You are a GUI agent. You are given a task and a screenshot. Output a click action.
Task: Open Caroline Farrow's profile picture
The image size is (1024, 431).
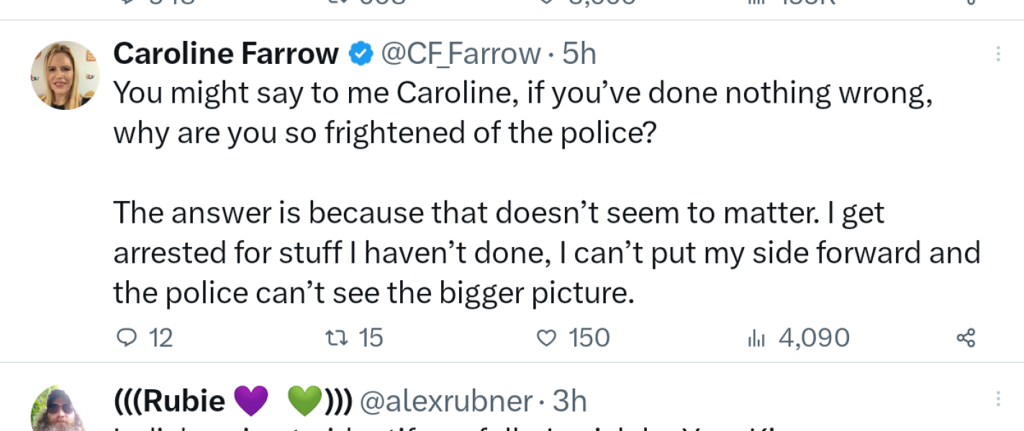click(65, 75)
